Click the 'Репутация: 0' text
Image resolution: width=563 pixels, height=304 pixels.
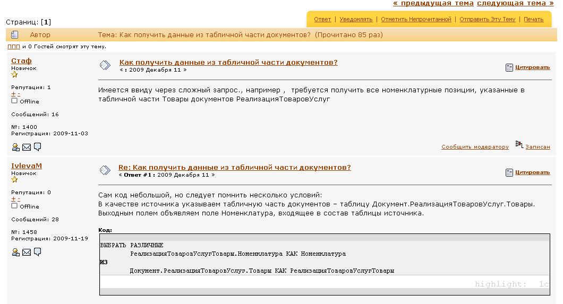coord(31,193)
